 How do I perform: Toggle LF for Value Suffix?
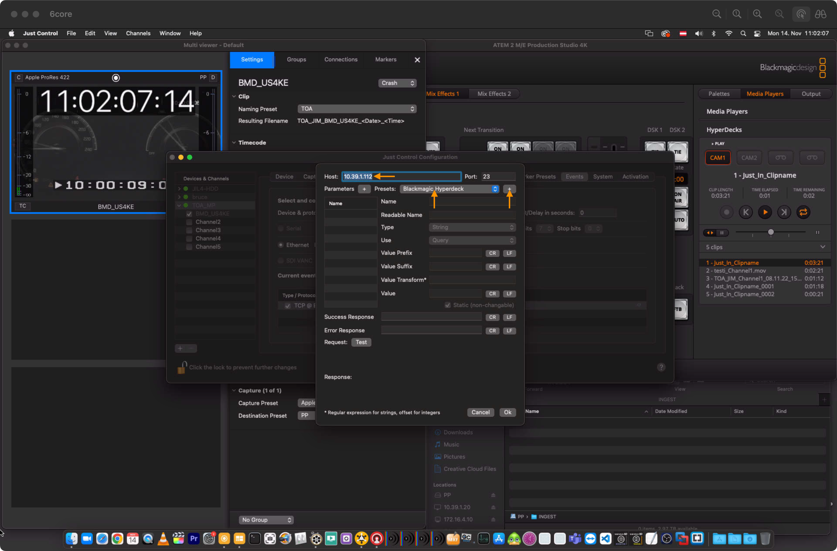coord(509,267)
